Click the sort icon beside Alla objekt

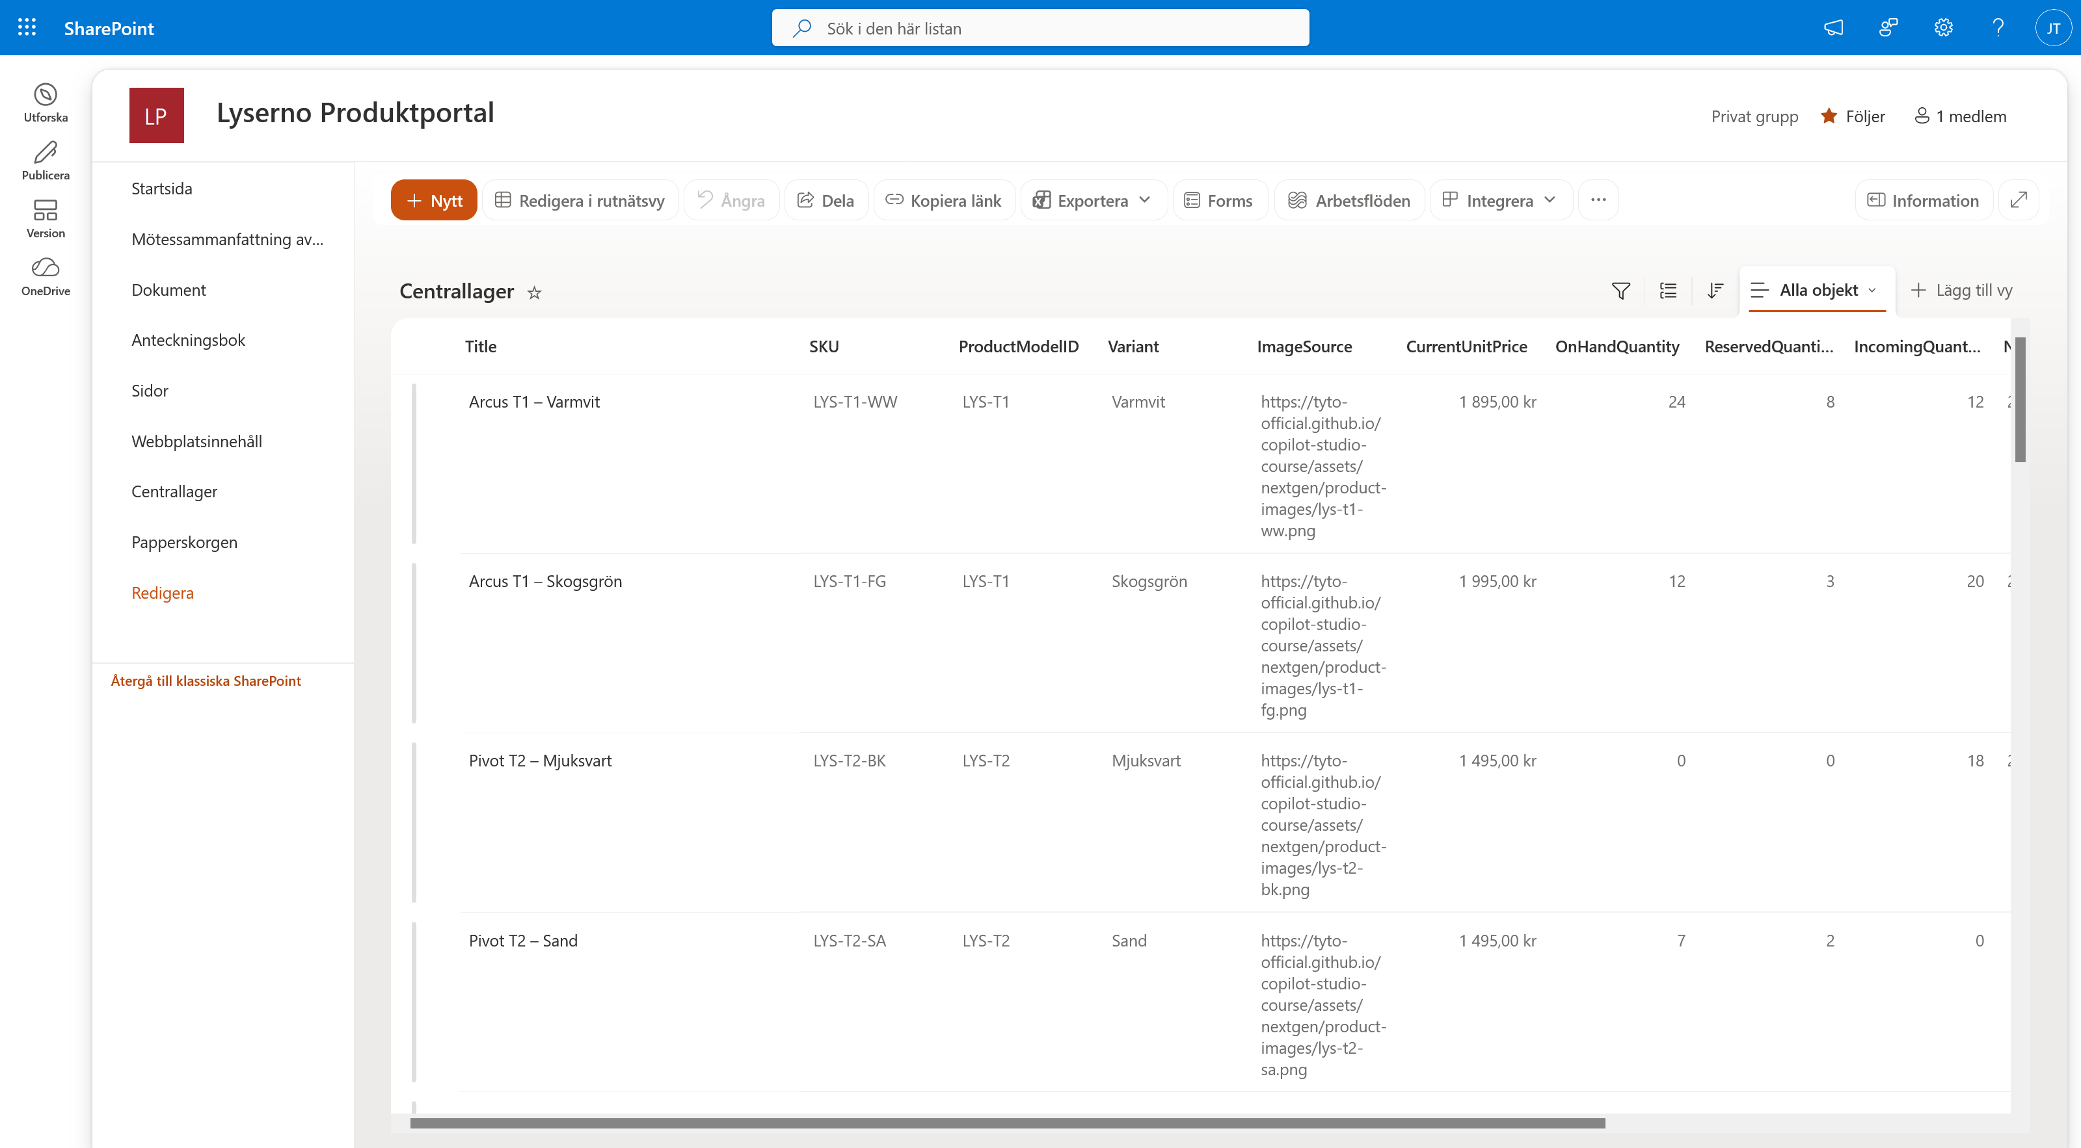pyautogui.click(x=1715, y=291)
